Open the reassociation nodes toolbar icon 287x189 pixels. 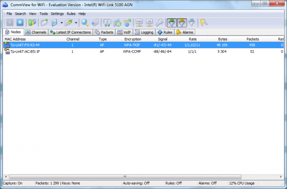pos(107,23)
